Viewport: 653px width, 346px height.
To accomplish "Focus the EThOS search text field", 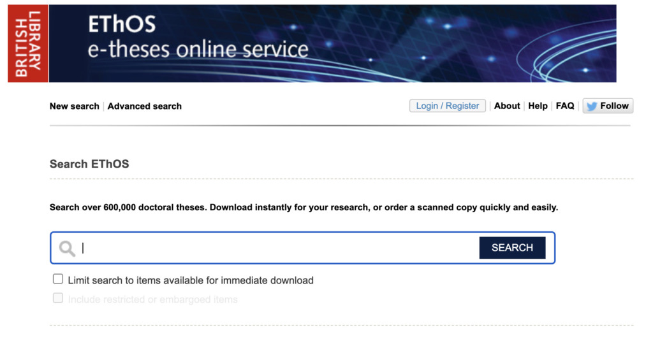I will tap(277, 248).
